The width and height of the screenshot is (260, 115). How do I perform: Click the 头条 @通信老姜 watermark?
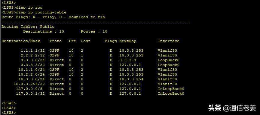click(232, 108)
